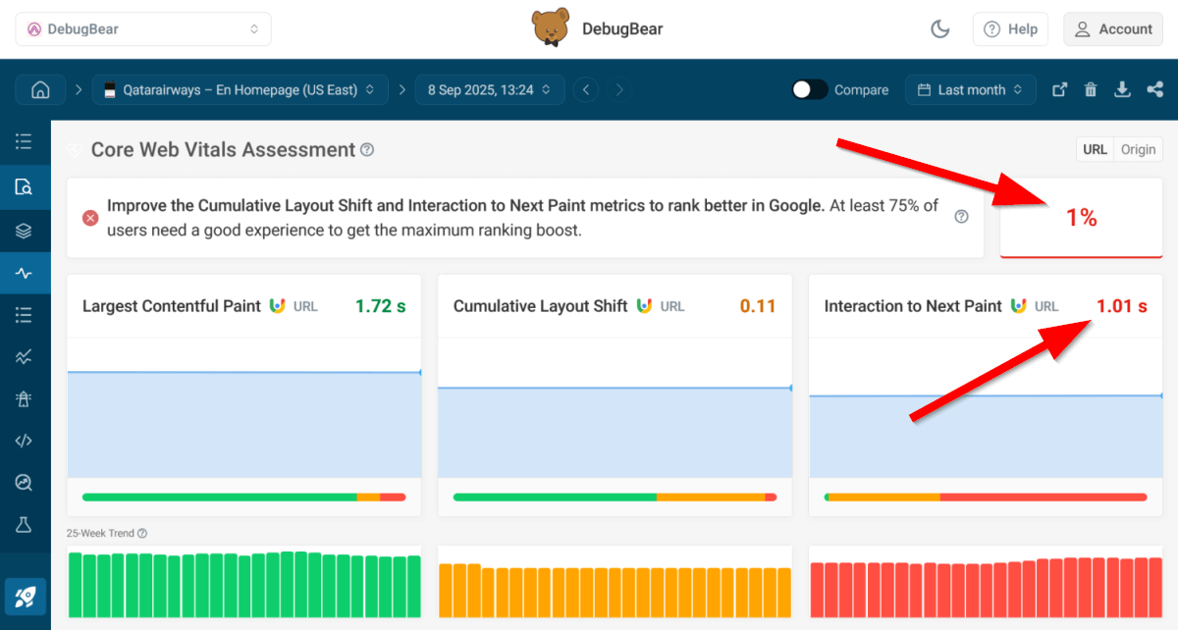Open the Account button menu
Viewport: 1178px width, 630px height.
1112,29
